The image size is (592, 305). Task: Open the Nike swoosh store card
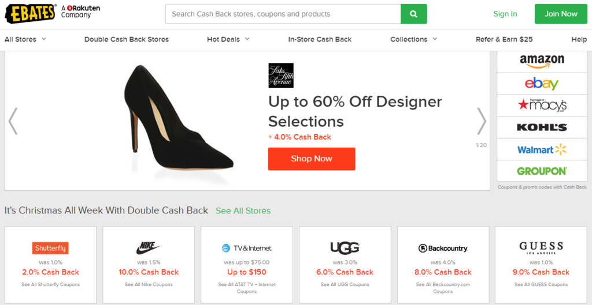click(149, 264)
